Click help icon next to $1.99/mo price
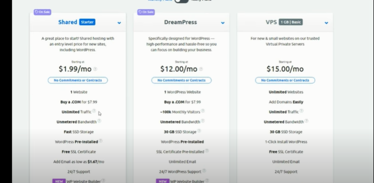The width and height of the screenshot is (374, 183). [95, 69]
